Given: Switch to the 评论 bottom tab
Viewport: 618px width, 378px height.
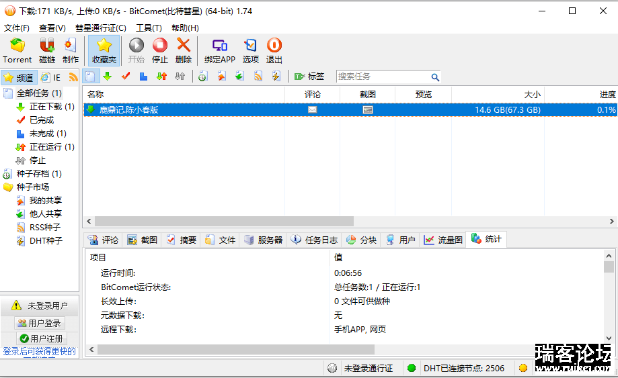Looking at the screenshot, I should tap(104, 240).
